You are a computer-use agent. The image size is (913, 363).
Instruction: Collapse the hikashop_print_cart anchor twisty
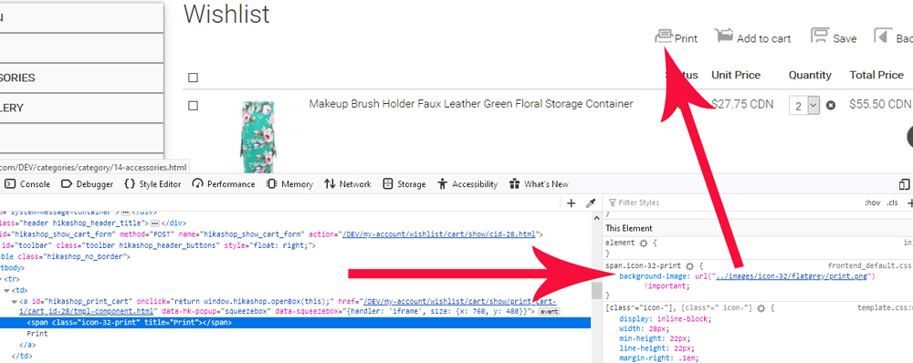(15, 301)
